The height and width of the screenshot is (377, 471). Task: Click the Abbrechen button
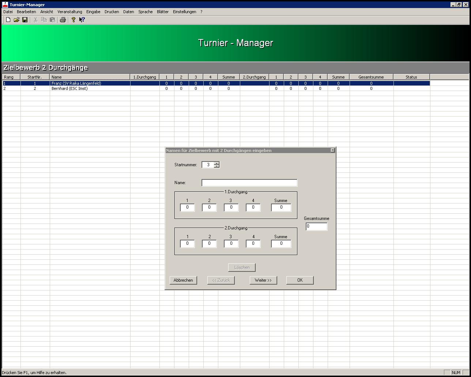click(183, 280)
